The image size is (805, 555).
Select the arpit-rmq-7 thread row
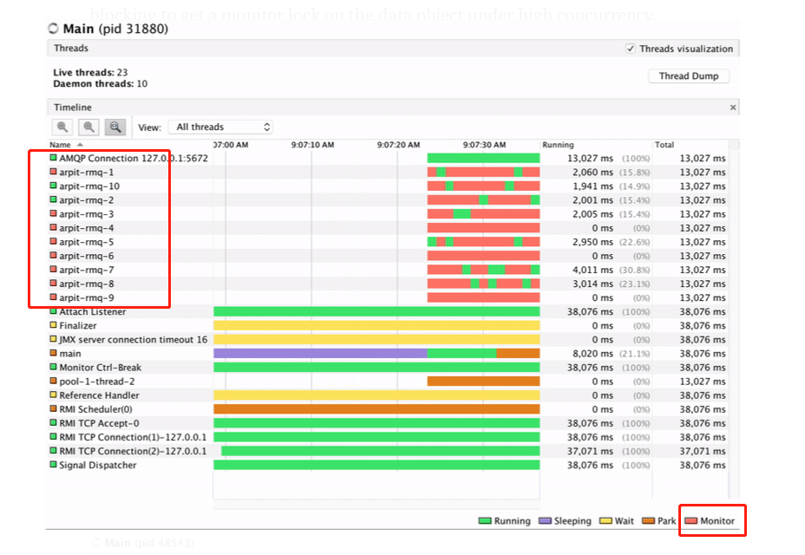pyautogui.click(x=388, y=270)
